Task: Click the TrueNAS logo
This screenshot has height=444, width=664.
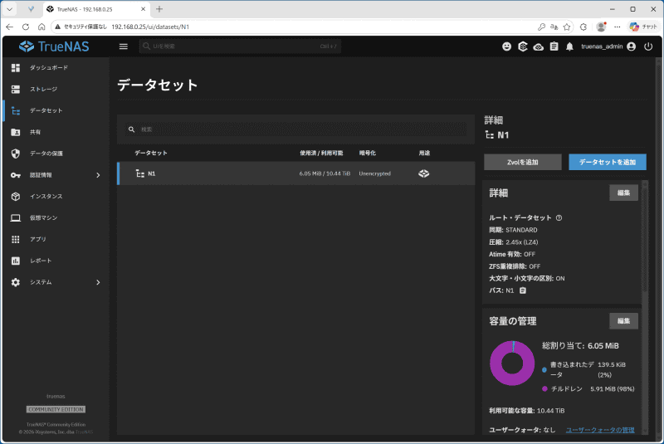Action: (x=54, y=46)
